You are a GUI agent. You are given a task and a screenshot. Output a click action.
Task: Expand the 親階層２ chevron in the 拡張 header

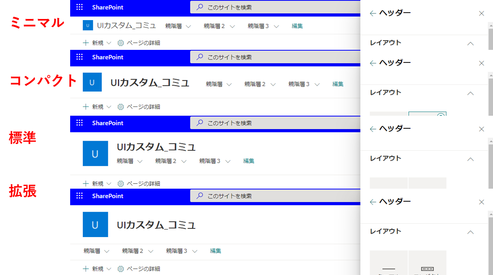151,252
